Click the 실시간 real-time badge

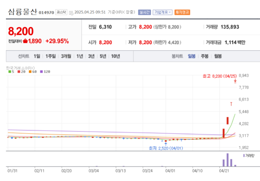pyautogui.click(x=144, y=12)
